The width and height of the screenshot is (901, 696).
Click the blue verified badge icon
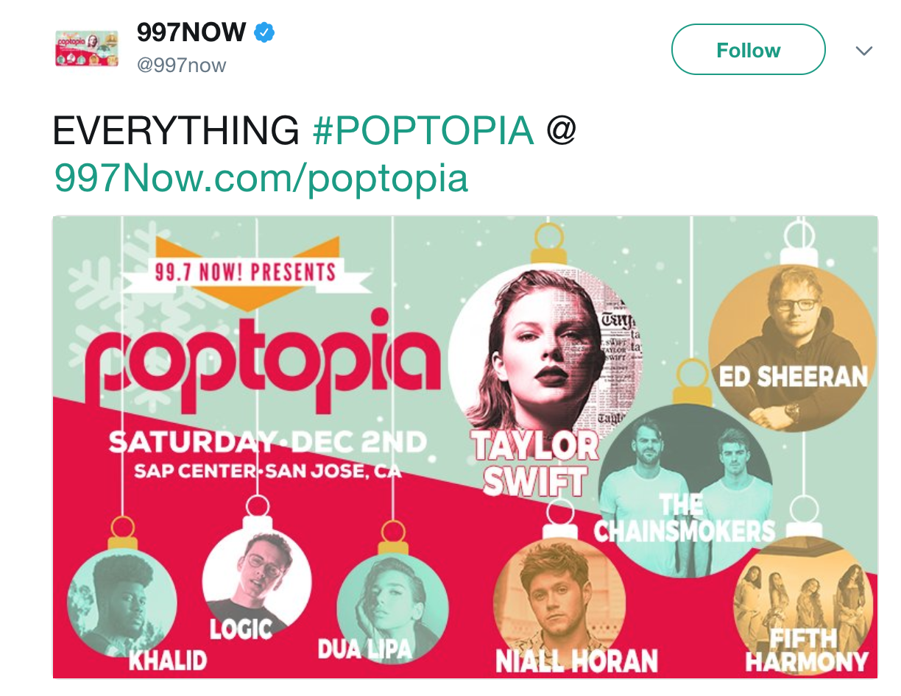[265, 32]
